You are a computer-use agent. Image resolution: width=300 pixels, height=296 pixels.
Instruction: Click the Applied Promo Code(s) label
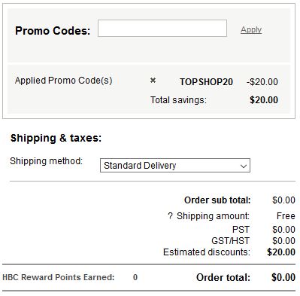(63, 81)
